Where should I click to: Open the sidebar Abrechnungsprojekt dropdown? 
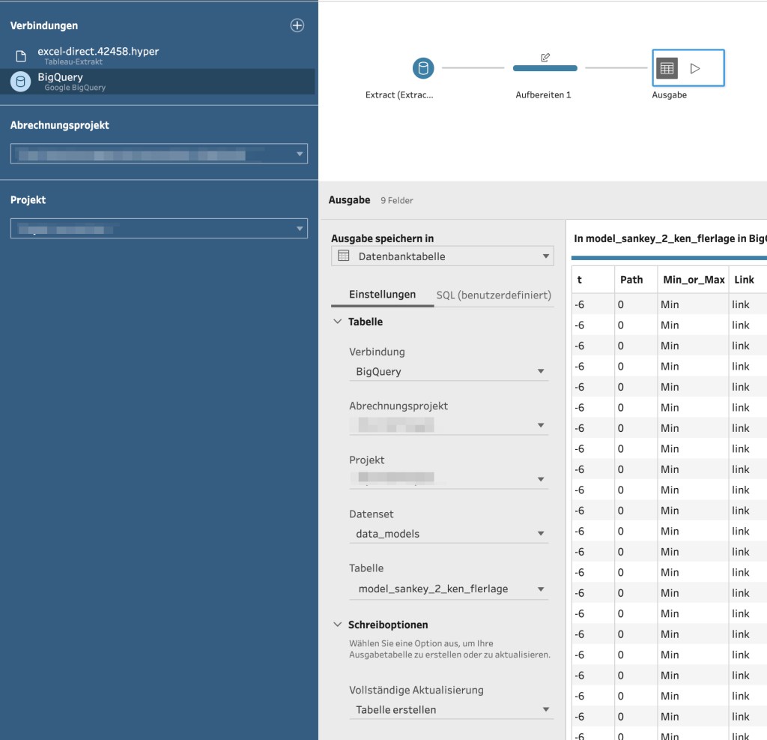[159, 154]
